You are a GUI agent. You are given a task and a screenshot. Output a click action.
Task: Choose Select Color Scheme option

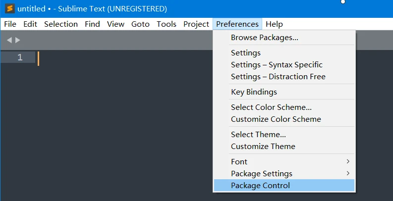(x=271, y=107)
